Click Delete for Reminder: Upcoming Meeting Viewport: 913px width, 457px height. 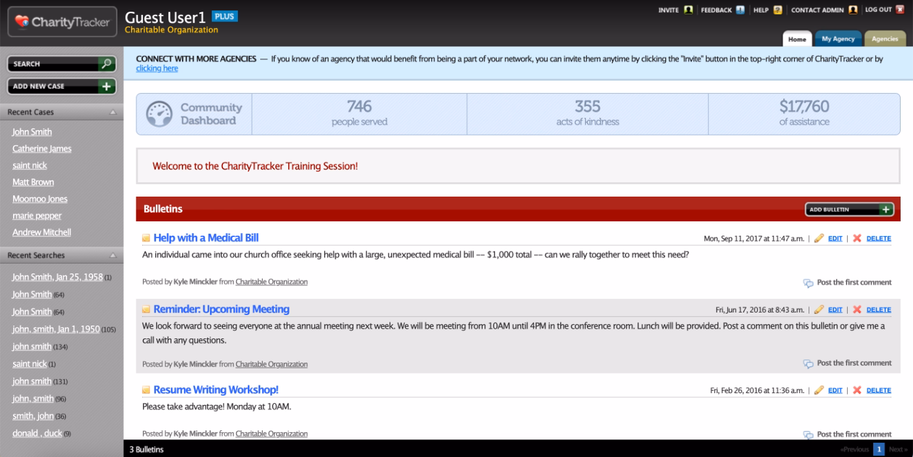point(878,310)
